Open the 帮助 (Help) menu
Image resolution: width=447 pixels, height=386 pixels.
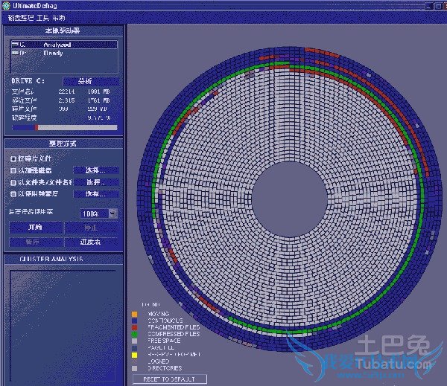(x=59, y=18)
